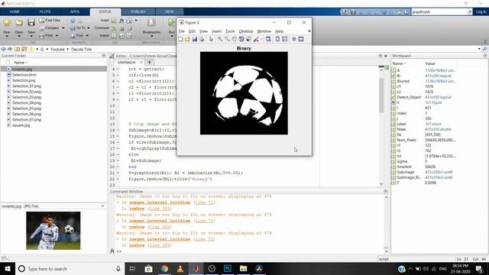Viewport: 489px width, 275px height.
Task: Click the ronaldo.jpg preview thumbnail
Action: coord(53,231)
